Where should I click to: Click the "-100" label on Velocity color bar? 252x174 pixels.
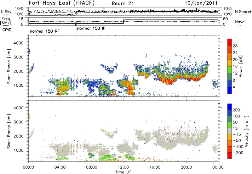(238, 147)
